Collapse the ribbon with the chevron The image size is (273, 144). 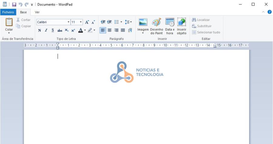[263, 12]
